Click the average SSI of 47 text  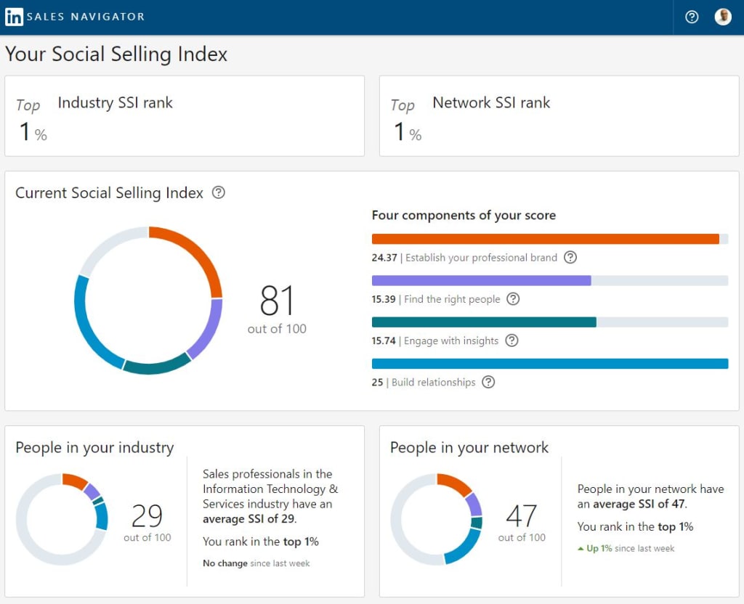pos(640,504)
